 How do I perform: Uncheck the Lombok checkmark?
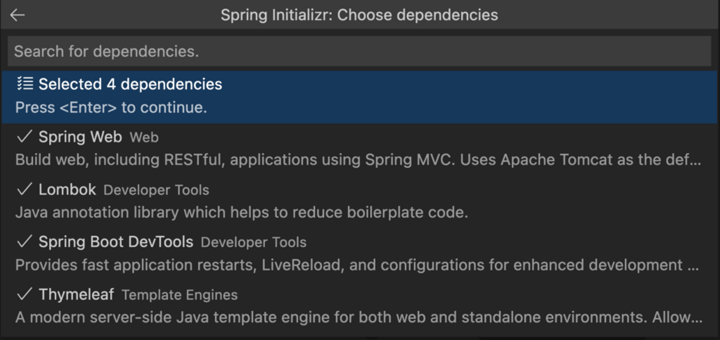24,190
